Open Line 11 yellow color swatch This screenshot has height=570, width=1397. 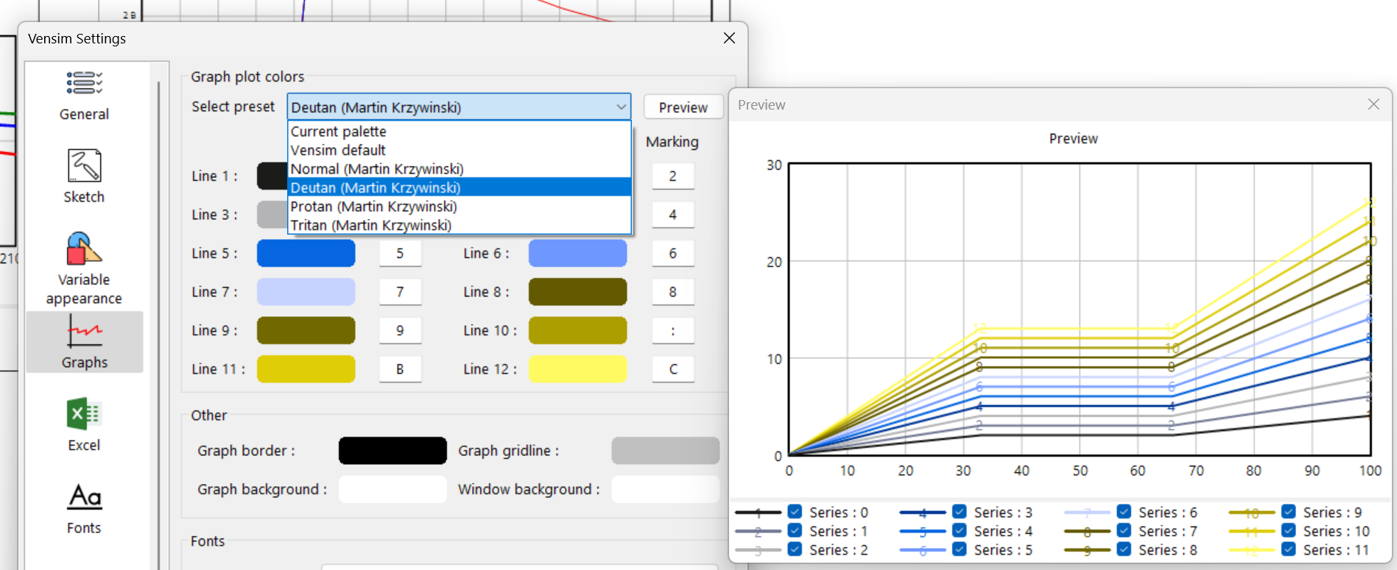coord(306,369)
